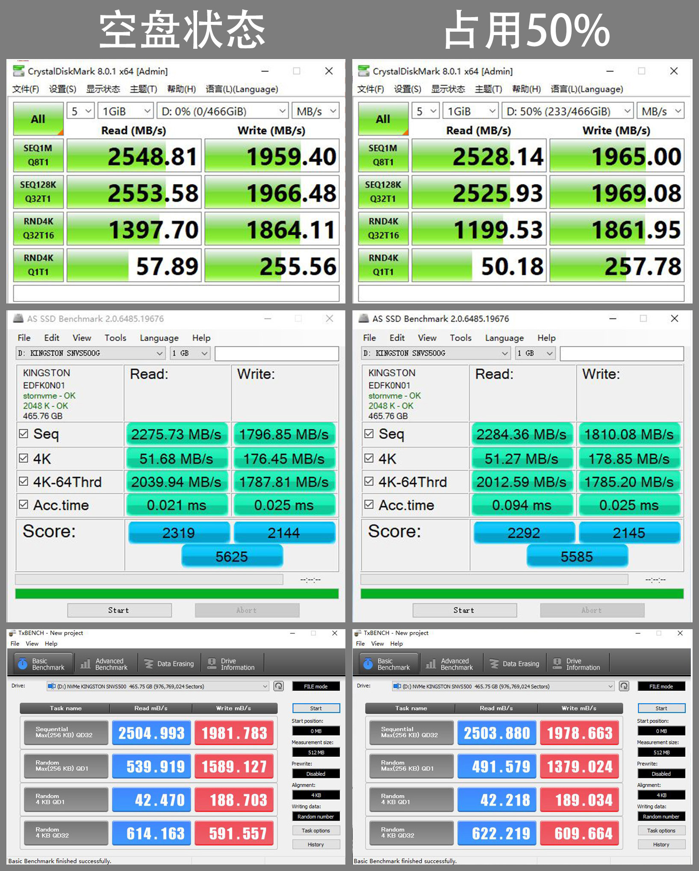Toggle Seq checkbox in AS SSD window scoring 5585

pyautogui.click(x=369, y=434)
